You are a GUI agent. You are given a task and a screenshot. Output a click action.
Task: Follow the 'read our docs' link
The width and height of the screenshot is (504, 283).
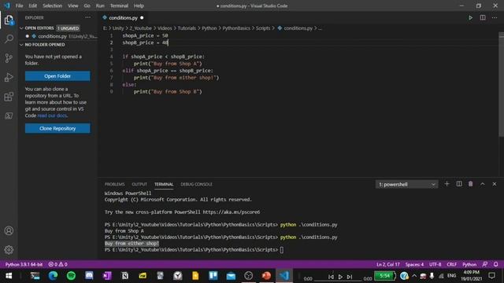click(x=52, y=116)
